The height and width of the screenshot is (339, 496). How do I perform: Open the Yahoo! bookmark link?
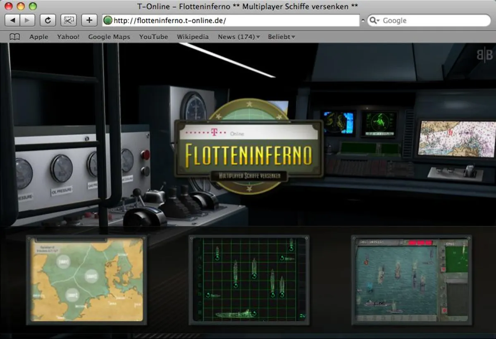(68, 37)
